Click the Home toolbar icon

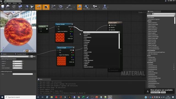27,7
